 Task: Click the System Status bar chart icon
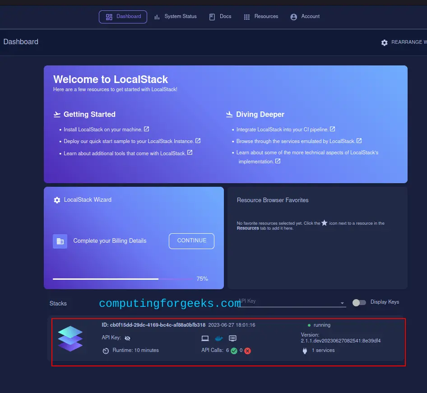(x=157, y=17)
